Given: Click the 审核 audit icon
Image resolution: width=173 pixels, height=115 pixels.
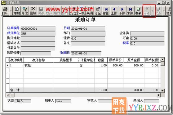Looking at the screenshot, I should [x=82, y=11].
